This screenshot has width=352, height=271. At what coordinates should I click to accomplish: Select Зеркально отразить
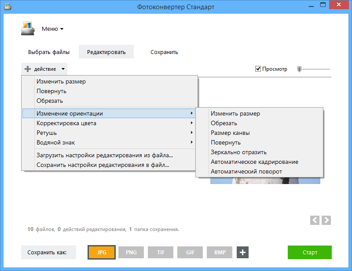[x=260, y=152]
